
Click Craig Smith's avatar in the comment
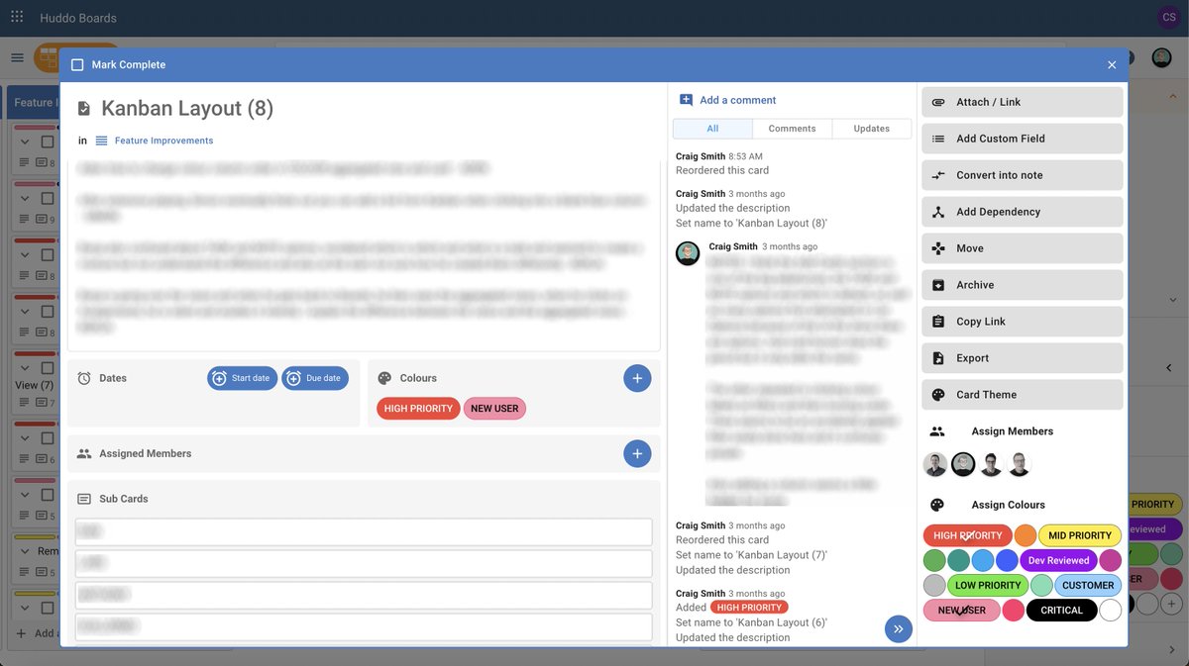click(688, 253)
